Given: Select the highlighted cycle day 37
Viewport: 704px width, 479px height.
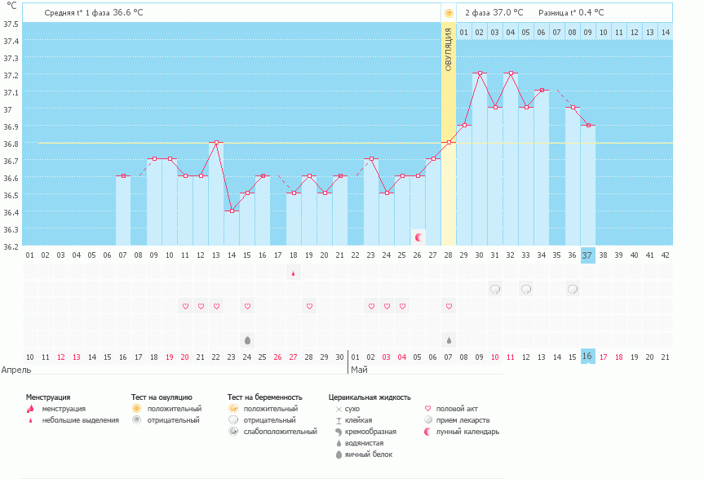Looking at the screenshot, I should pyautogui.click(x=587, y=255).
